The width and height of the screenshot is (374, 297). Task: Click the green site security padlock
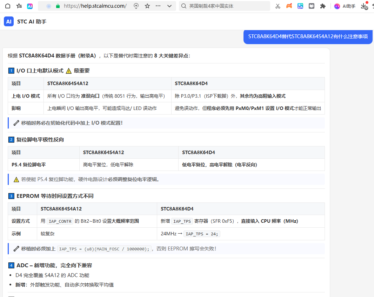click(x=58, y=6)
